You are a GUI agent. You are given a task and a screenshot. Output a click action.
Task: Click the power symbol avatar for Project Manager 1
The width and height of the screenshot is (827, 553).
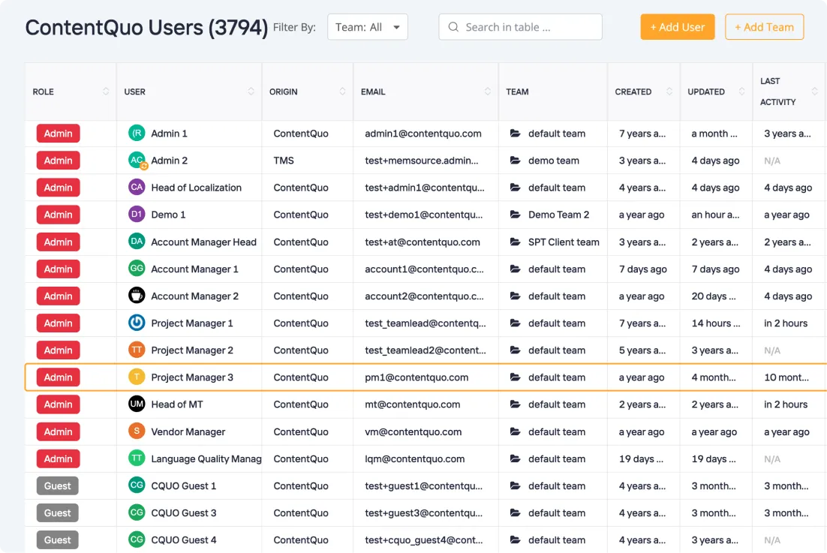point(137,323)
